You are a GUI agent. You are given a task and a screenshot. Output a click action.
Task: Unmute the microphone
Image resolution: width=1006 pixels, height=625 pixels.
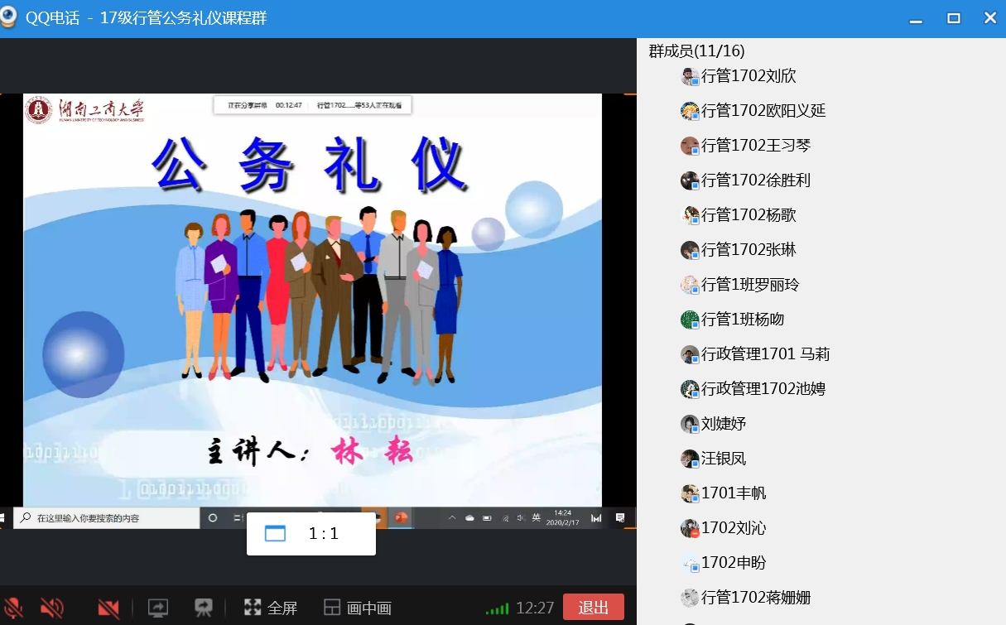(12, 608)
